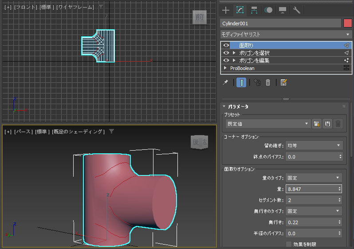Open the [ワイヤフレーム] shading menu
This screenshot has width=354, height=249.
75,7
